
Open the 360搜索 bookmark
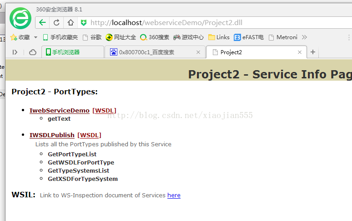tap(155, 37)
